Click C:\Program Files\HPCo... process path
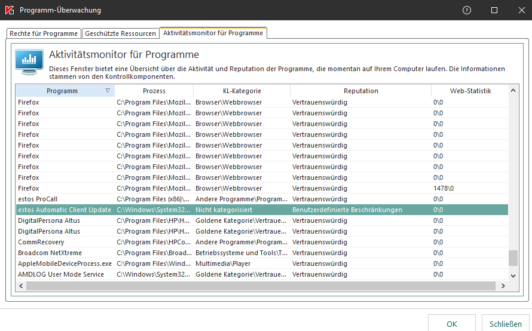This screenshot has width=532, height=331. pyautogui.click(x=154, y=242)
